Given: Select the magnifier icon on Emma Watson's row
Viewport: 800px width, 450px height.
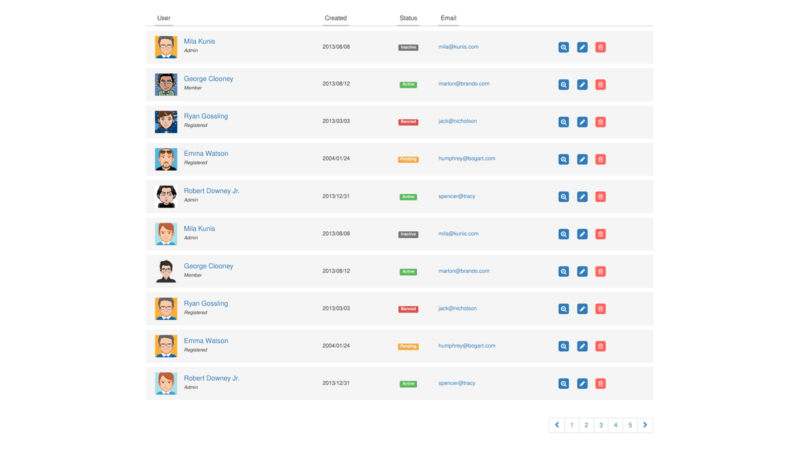Looking at the screenshot, I should 563,159.
